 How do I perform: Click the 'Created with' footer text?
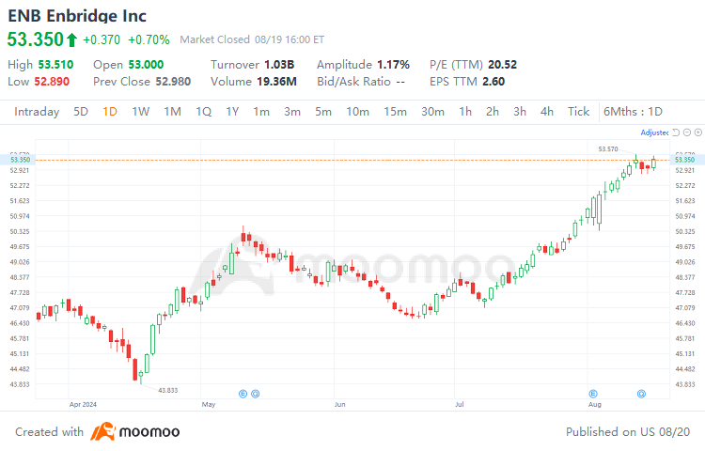pyautogui.click(x=50, y=431)
